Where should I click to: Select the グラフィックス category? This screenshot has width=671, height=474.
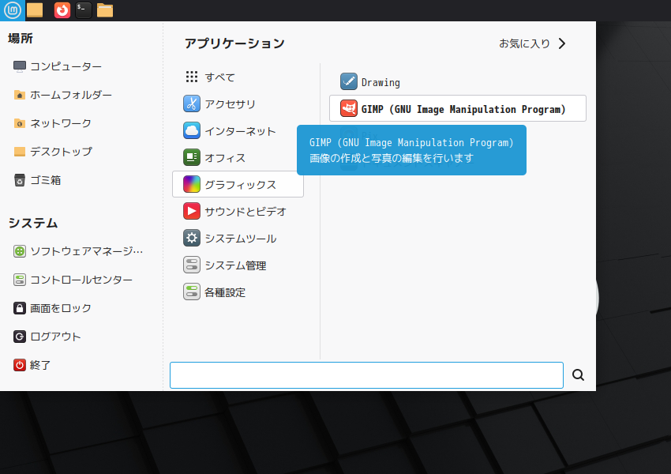pos(238,185)
